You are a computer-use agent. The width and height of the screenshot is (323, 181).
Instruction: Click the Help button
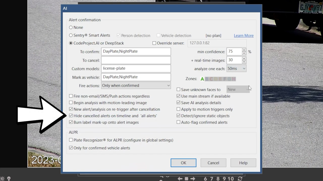pos(243,163)
